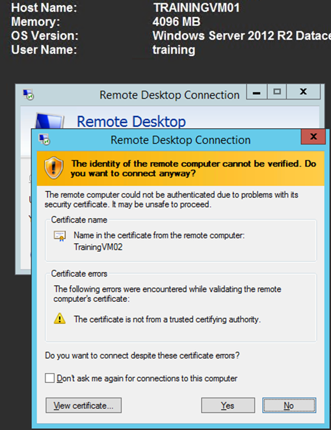Enable Don't ask me again checkbox
Screen dimensions: 331x430
[49, 378]
